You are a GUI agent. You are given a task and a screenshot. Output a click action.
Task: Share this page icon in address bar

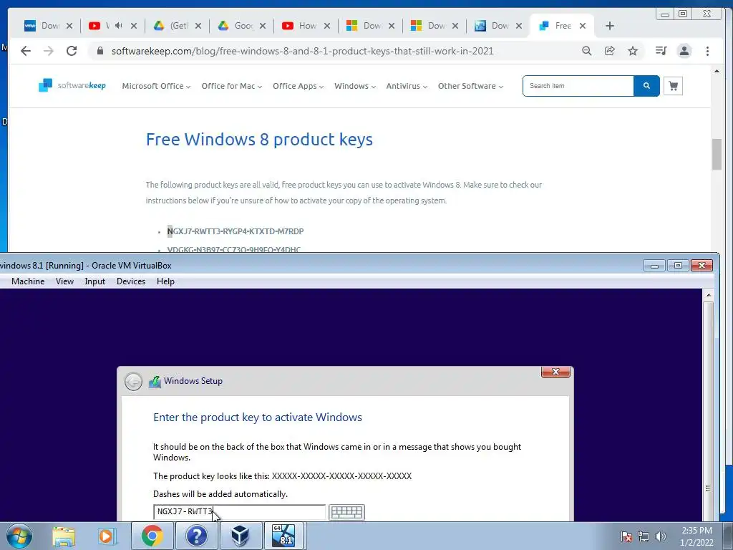610,51
